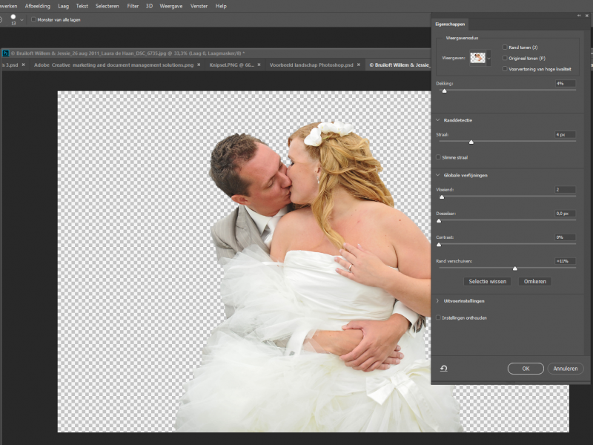This screenshot has height=445, width=593.
Task: Toggle the Slimme straal checkbox
Action: coord(439,157)
